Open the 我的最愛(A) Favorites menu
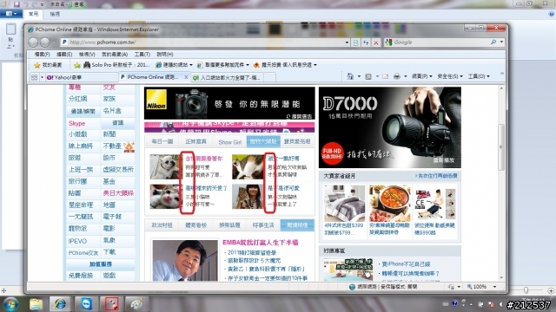This screenshot has width=556, height=312. (114, 55)
